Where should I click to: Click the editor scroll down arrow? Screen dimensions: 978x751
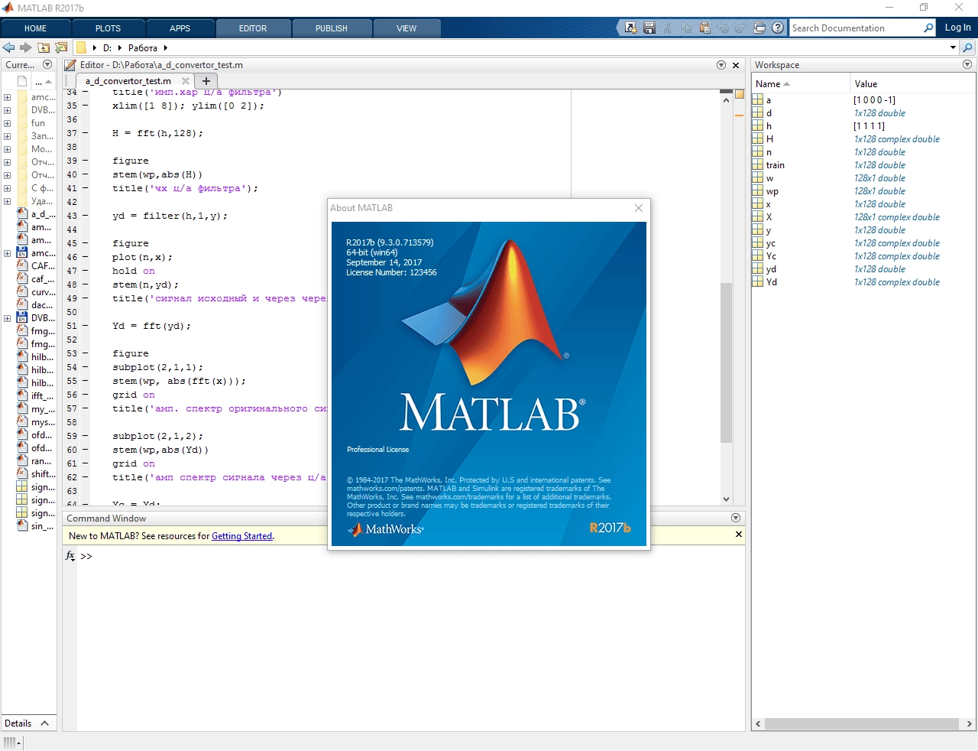click(726, 499)
